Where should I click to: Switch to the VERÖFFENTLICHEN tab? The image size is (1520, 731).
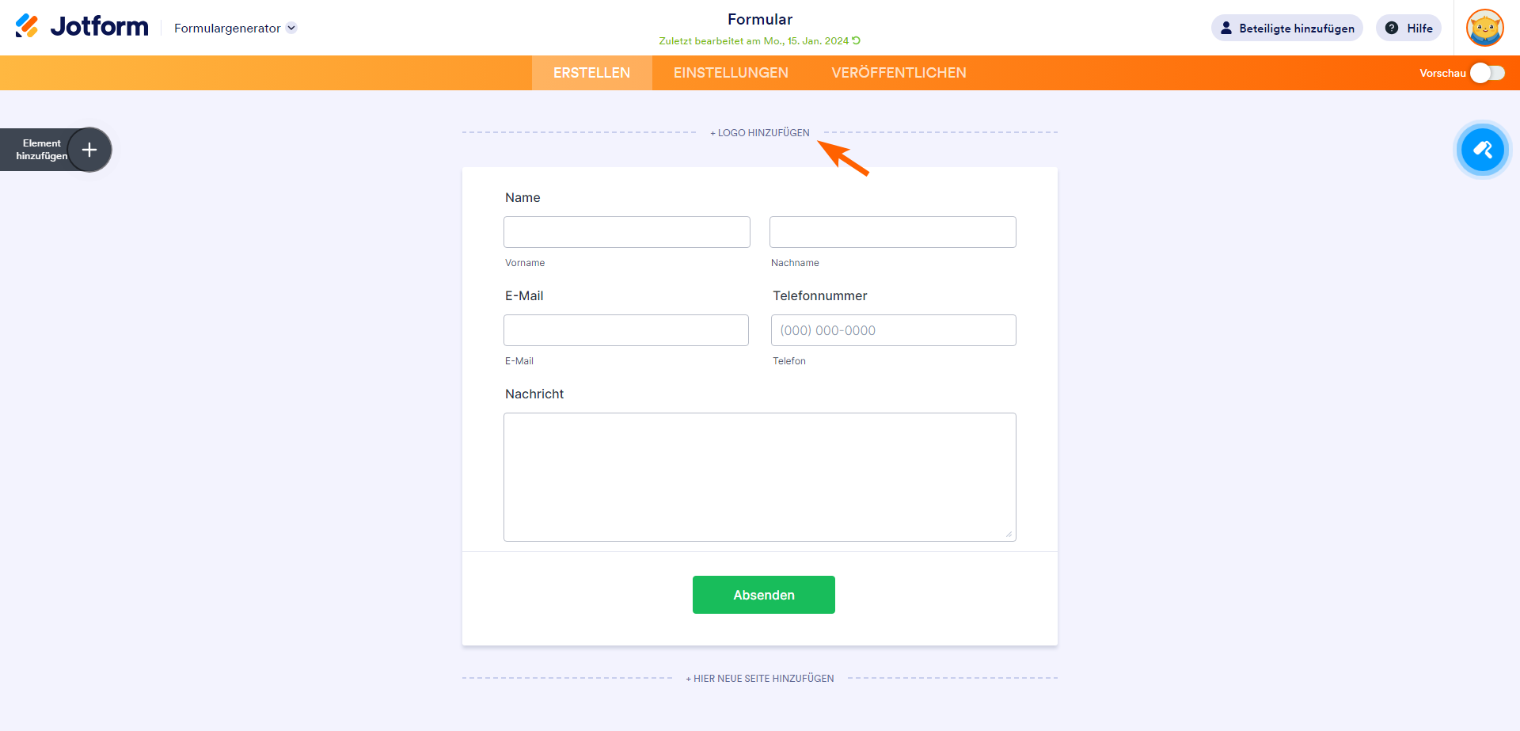point(899,73)
